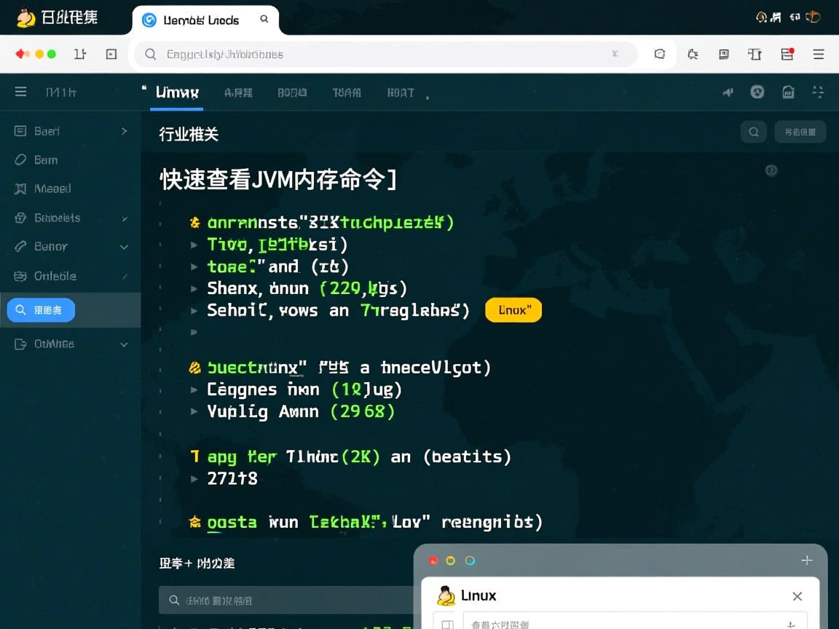Click the expand/plus control on the popup header
This screenshot has height=629, width=839.
(x=807, y=561)
